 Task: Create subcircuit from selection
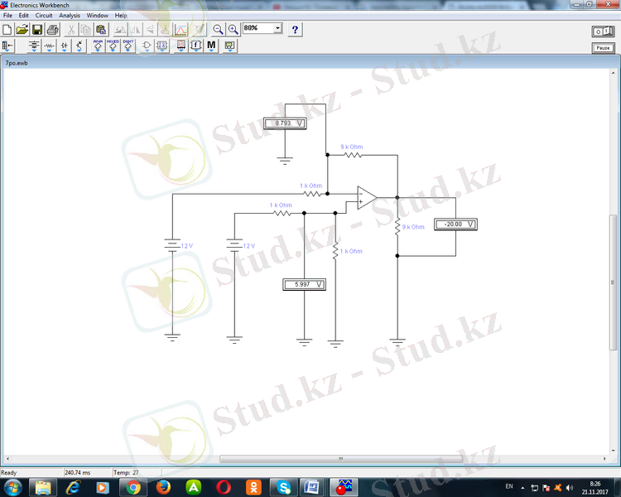pyautogui.click(x=165, y=30)
